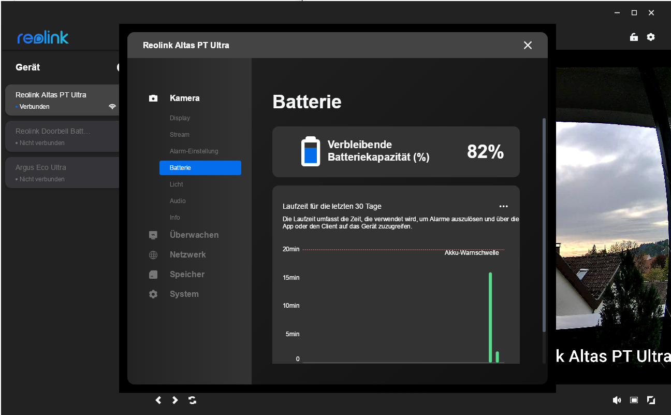Screen dimensions: 671x415
Task: Mute sound with the speaker icon
Action: coord(617,400)
